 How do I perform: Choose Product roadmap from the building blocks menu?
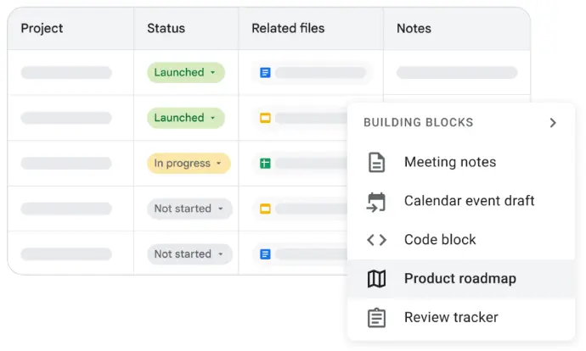tap(459, 279)
